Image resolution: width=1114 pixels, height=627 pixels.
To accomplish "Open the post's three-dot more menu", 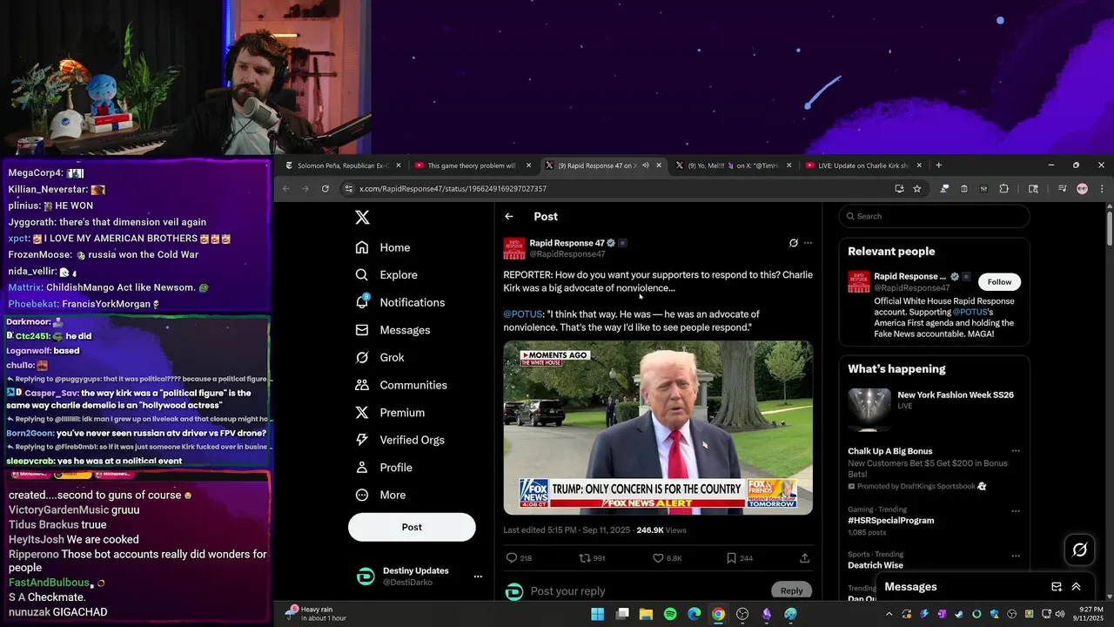I will tap(808, 243).
